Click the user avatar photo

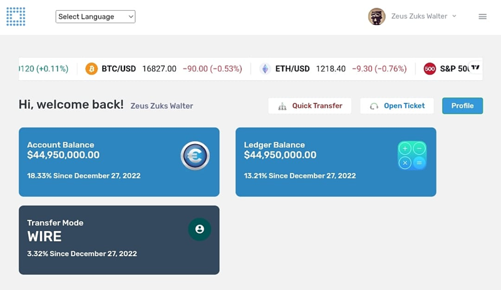(376, 17)
